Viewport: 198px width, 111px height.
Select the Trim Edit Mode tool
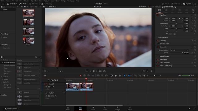(x=84, y=76)
